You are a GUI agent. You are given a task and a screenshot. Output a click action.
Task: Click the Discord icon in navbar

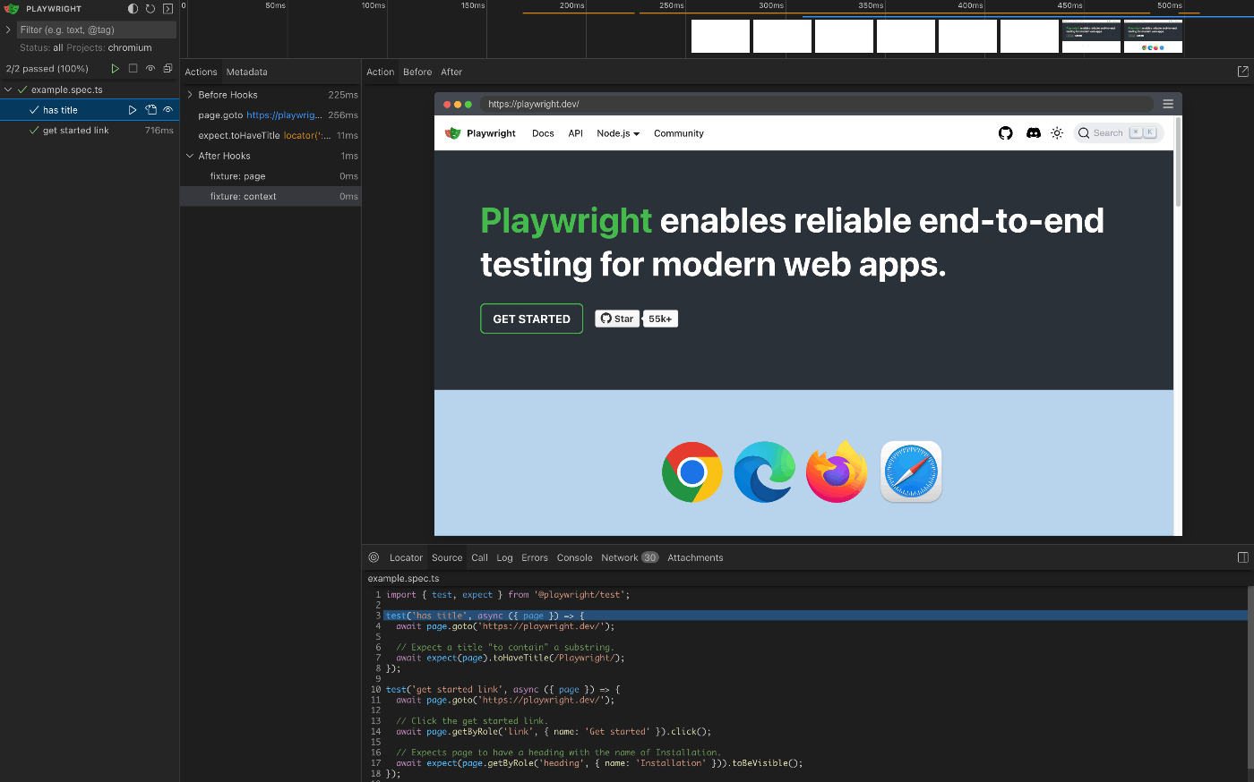point(1033,132)
